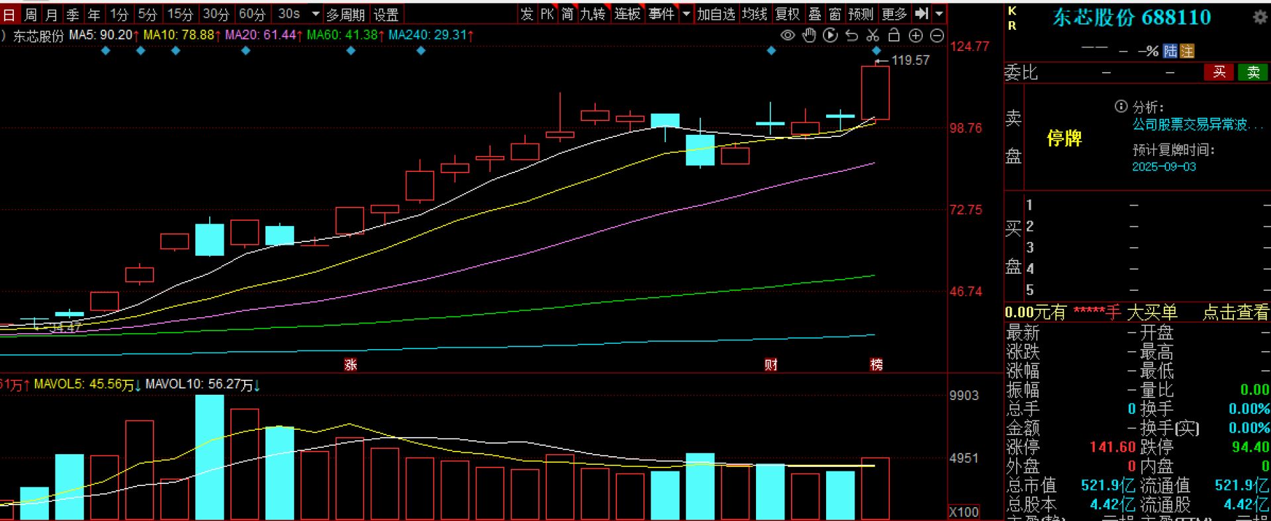
Task: Select the 60分 timeframe tab
Action: (252, 14)
